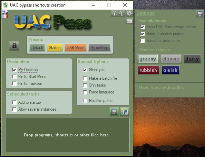205x157 pixels.
Task: Click the create shortcut icon
Action: tap(125, 112)
